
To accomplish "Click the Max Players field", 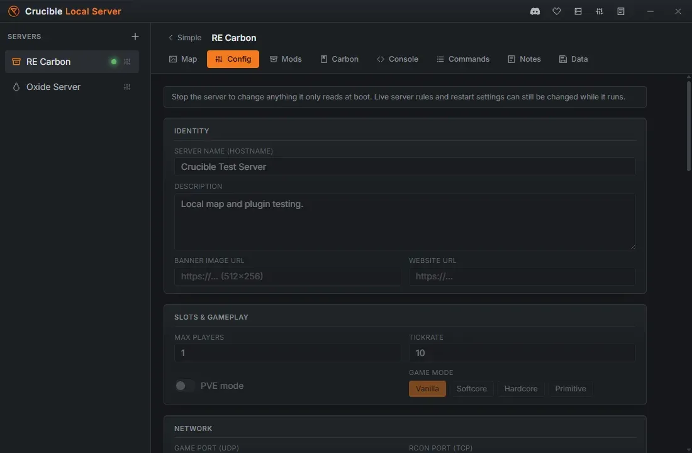I will (x=287, y=353).
